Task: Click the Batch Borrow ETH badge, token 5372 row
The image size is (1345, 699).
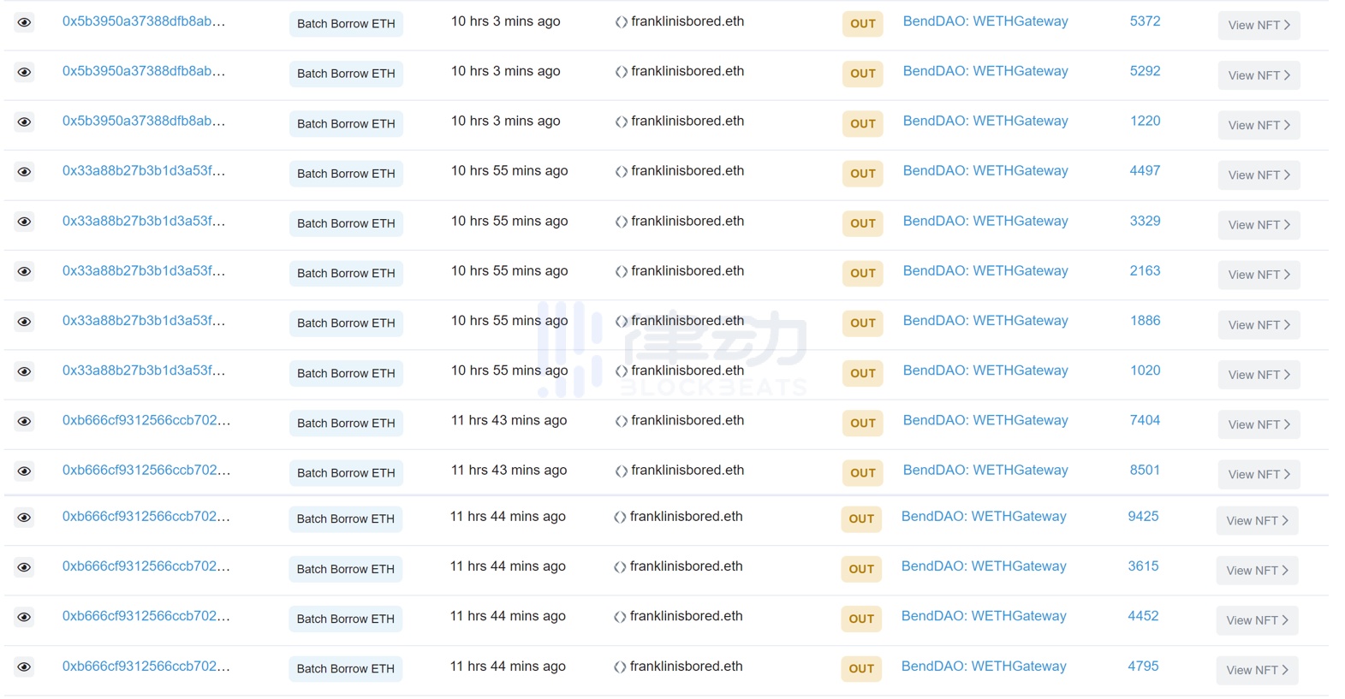Action: coord(346,24)
